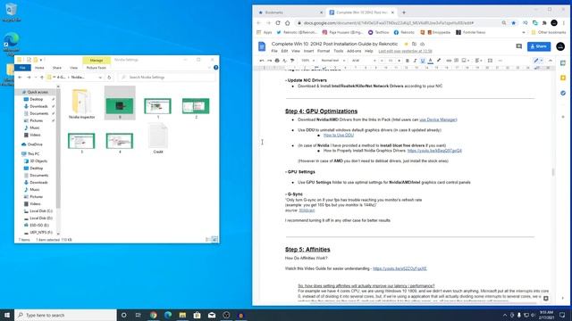
Task: Open the How to Use DDU link
Action: pyautogui.click(x=338, y=135)
